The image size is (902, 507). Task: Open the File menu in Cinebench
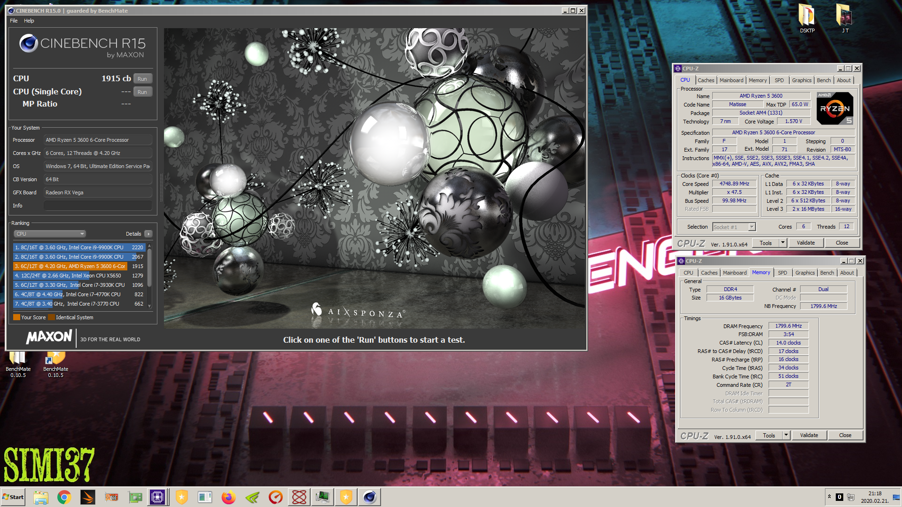click(14, 21)
